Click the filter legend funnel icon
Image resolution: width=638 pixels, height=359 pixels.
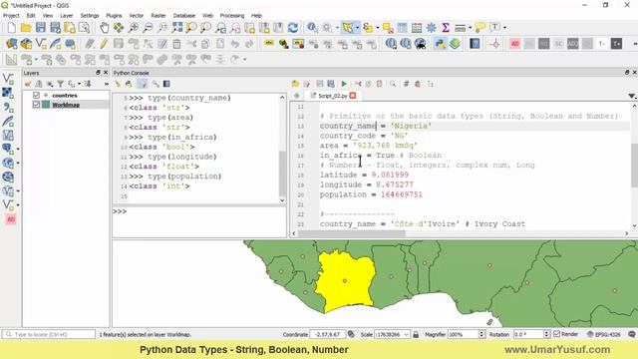pos(60,84)
